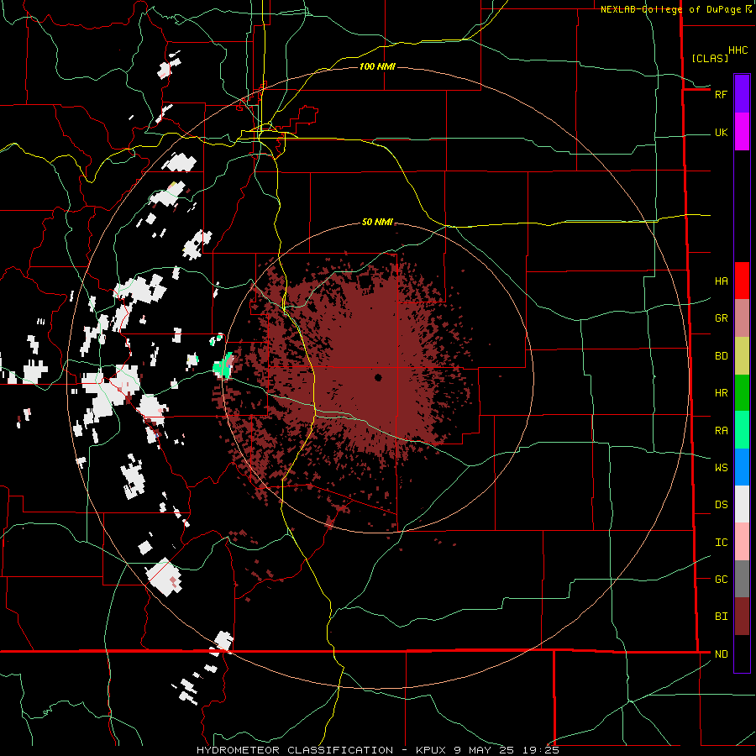Click the BI legend label
Image resolution: width=756 pixels, height=756 pixels.
point(721,617)
